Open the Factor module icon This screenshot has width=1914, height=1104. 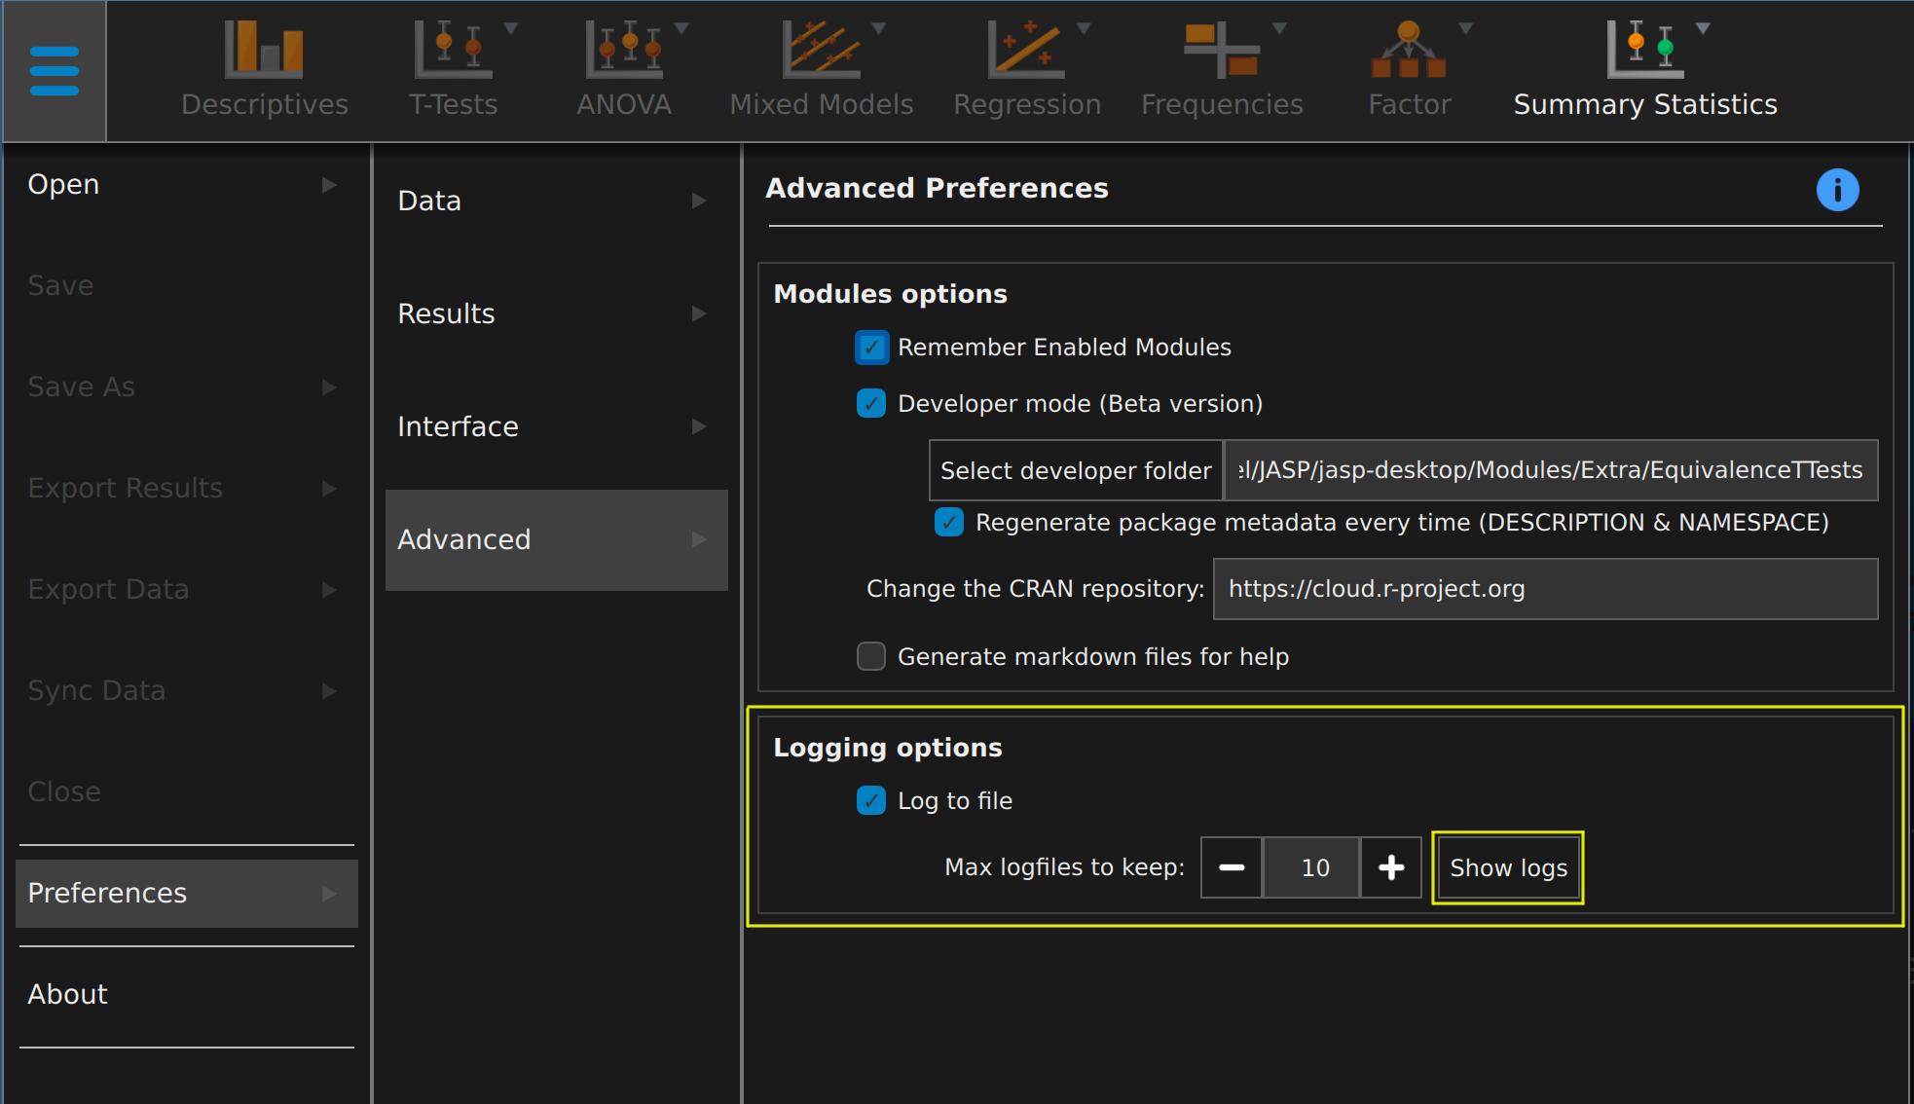pos(1409,51)
